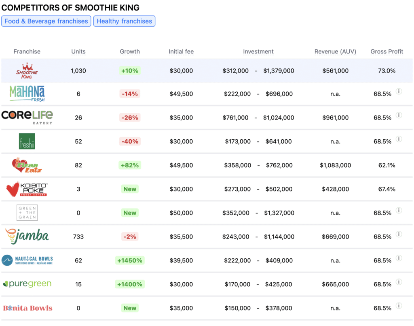Click the +10% growth badge
This screenshot has width=414, height=326.
click(x=130, y=71)
